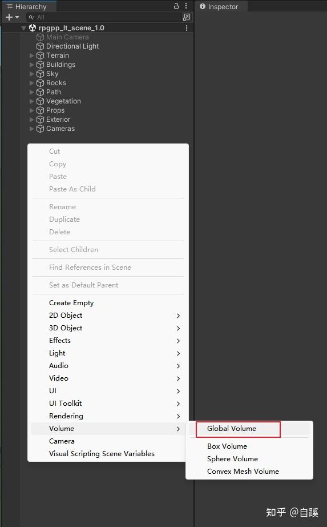This screenshot has width=327, height=527.
Task: Open the plus create-object dropdown
Action: click(13, 17)
